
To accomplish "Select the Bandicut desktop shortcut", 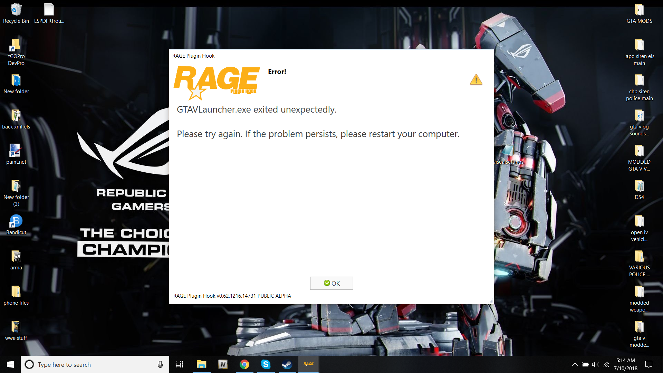I will click(16, 224).
